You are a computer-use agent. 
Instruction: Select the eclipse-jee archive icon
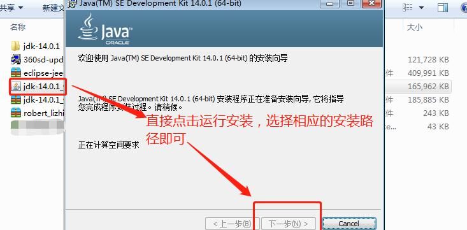(15, 73)
